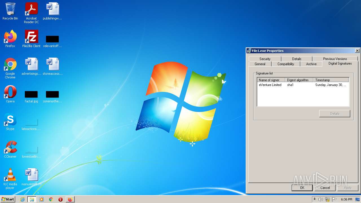Select the zonenorthe... file icon
The width and height of the screenshot is (361, 203).
pos(52,97)
